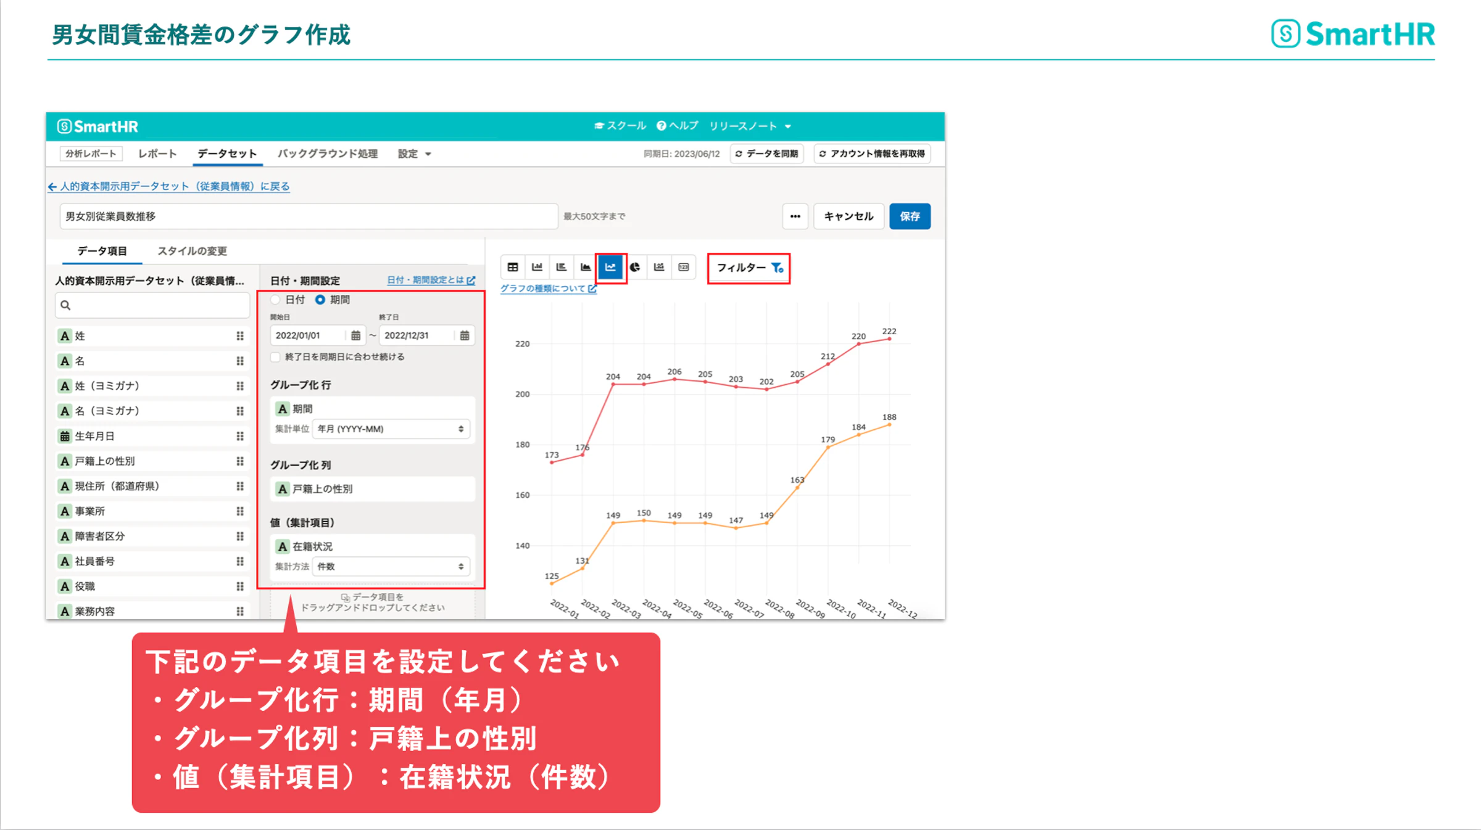Select the データ項目 tab

pos(102,251)
